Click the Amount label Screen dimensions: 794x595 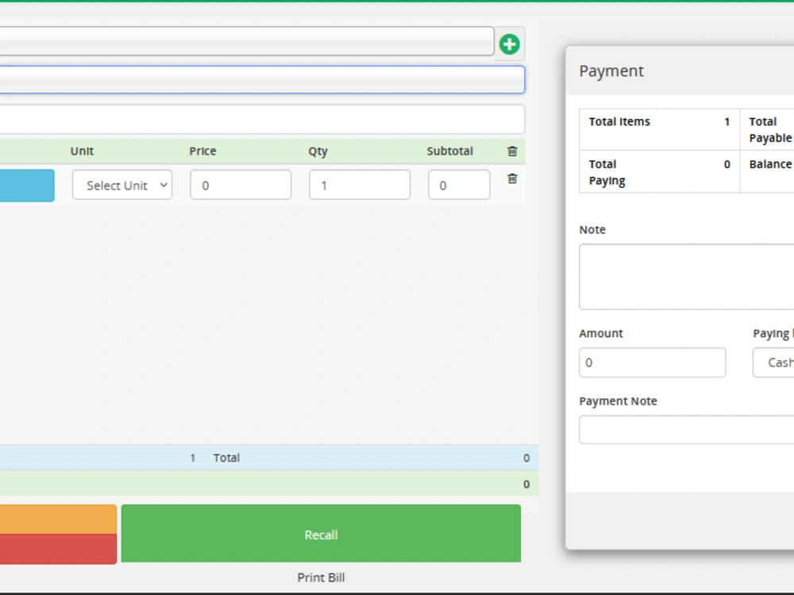point(600,333)
